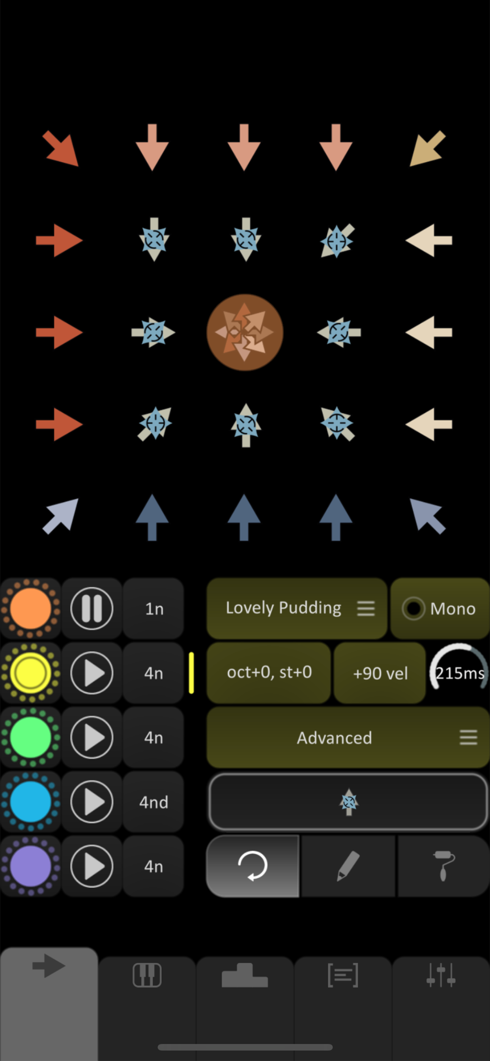
Task: Play the purple track
Action: tap(92, 866)
